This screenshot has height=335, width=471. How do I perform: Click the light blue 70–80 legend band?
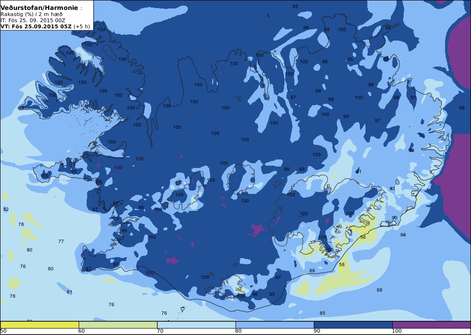click(x=196, y=325)
